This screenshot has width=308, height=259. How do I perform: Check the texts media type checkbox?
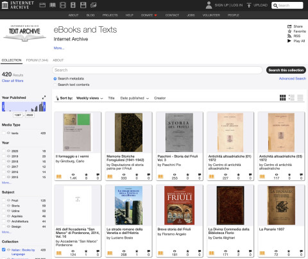(x=4, y=133)
